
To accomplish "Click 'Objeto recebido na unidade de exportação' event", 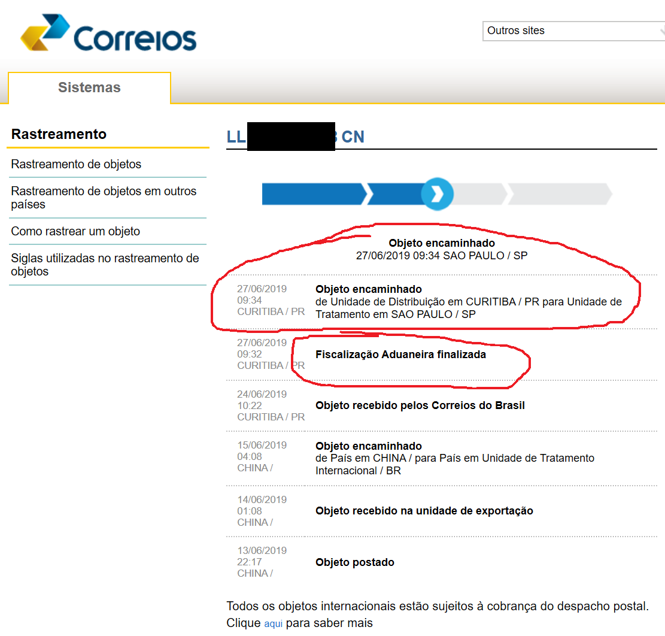I will pos(424,511).
